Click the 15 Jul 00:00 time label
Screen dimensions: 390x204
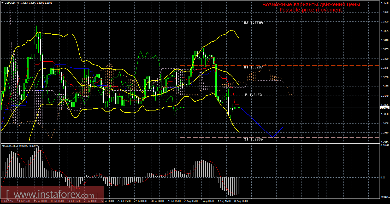[x=41, y=201]
